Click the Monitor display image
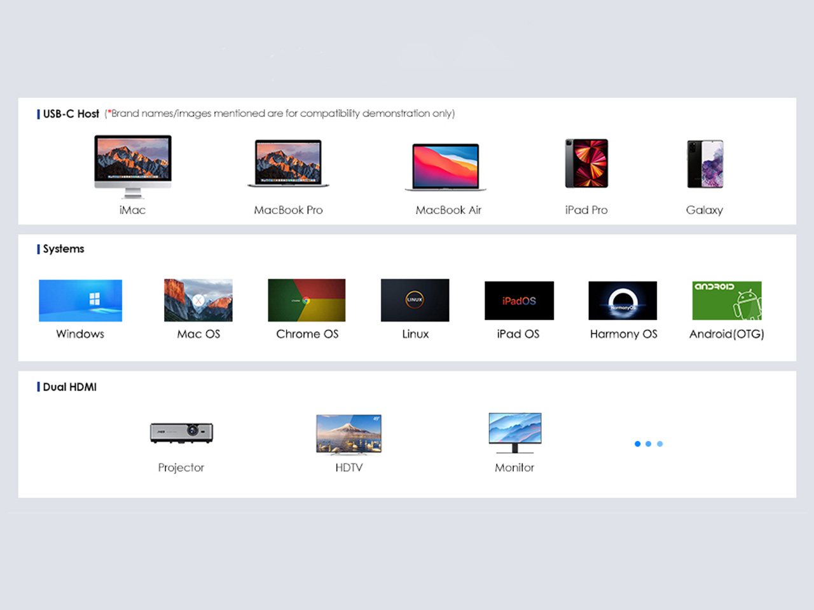 (514, 432)
